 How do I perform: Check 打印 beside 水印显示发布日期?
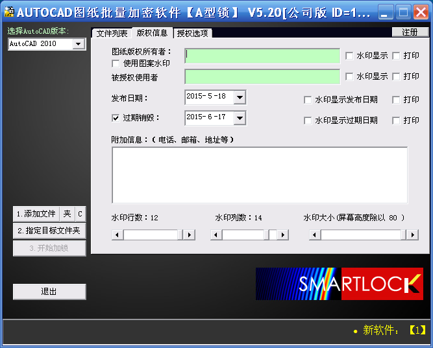click(x=396, y=100)
